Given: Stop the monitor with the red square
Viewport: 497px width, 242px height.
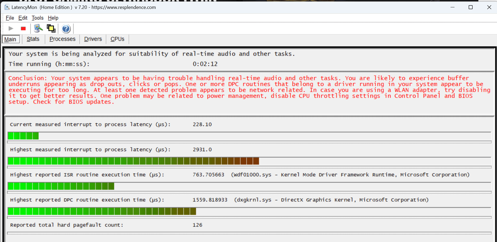Looking at the screenshot, I should (23, 29).
